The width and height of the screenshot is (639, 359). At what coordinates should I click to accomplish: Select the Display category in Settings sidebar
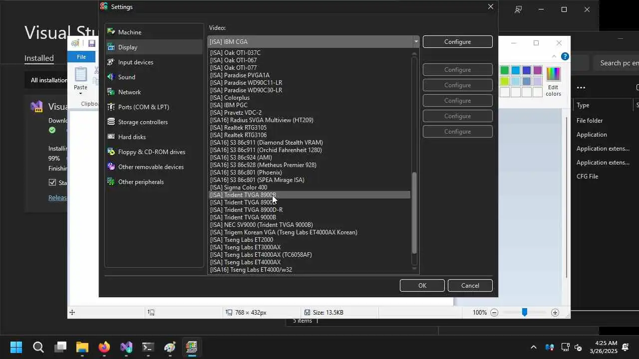(x=154, y=47)
